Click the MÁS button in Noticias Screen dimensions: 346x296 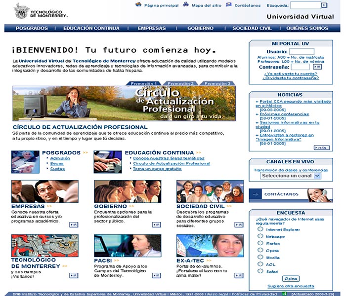click(x=321, y=148)
